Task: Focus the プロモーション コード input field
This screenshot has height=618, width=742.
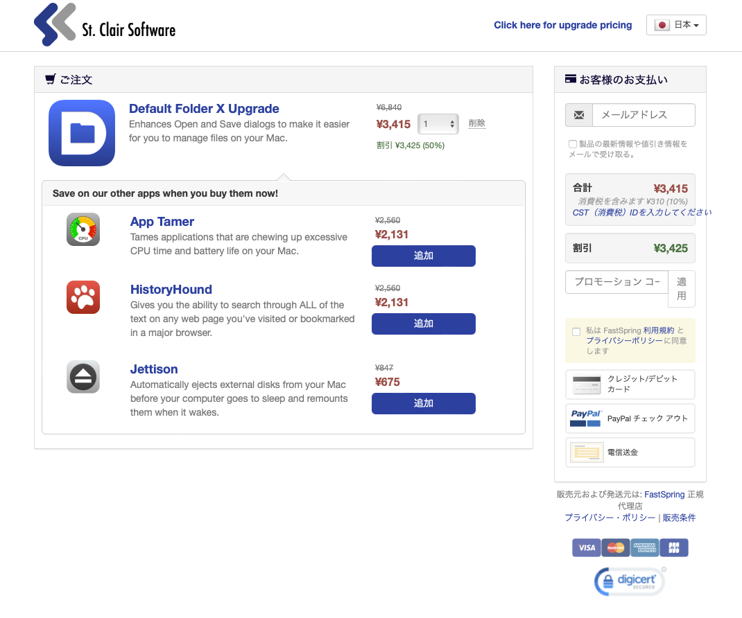Action: coord(616,282)
